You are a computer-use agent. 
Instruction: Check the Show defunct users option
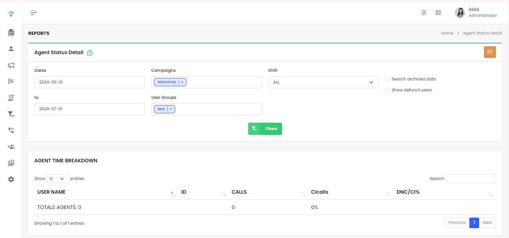(x=387, y=90)
